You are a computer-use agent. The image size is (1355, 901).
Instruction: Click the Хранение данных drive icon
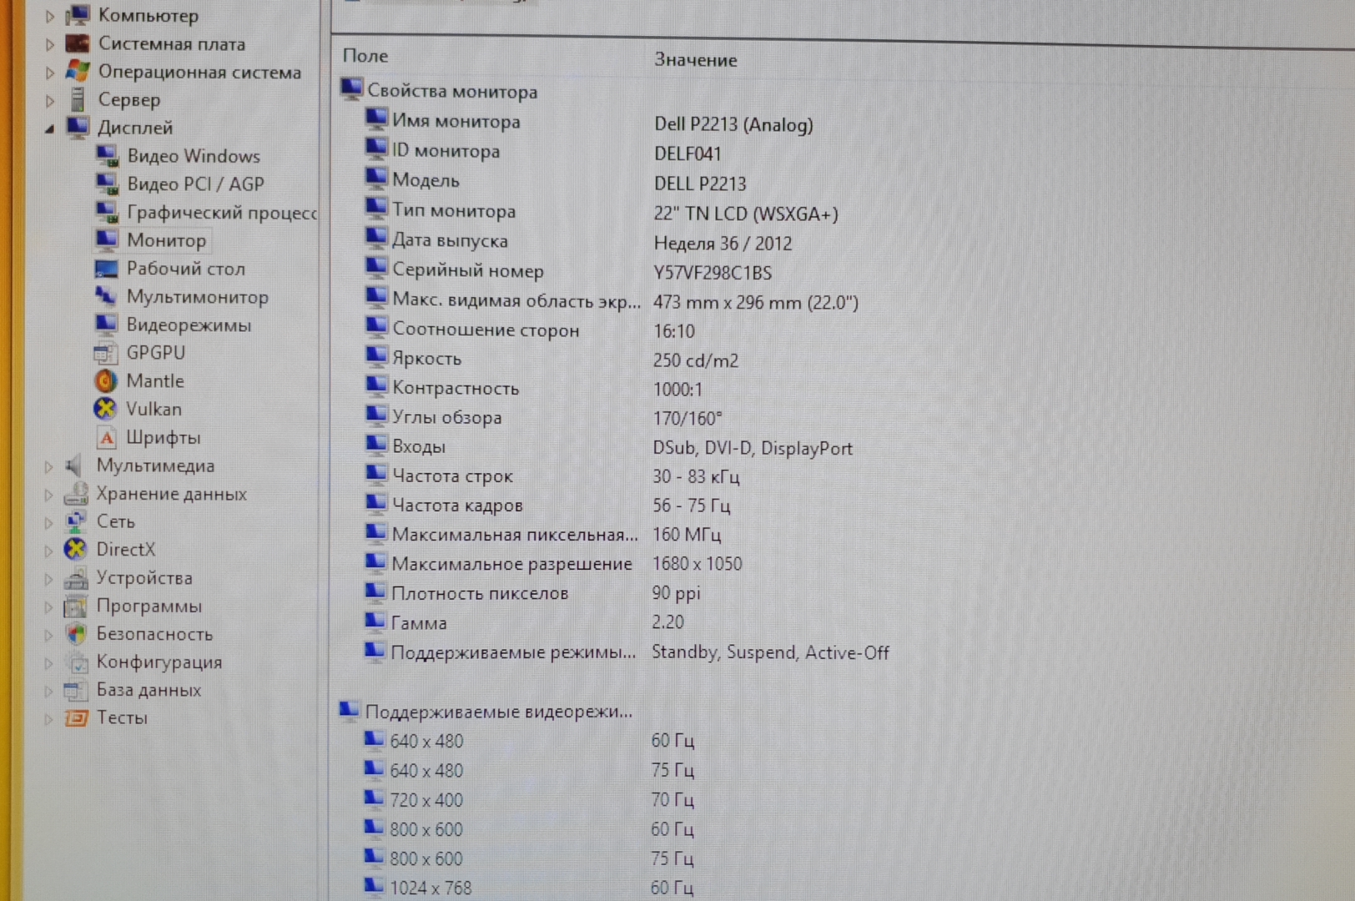click(x=75, y=494)
